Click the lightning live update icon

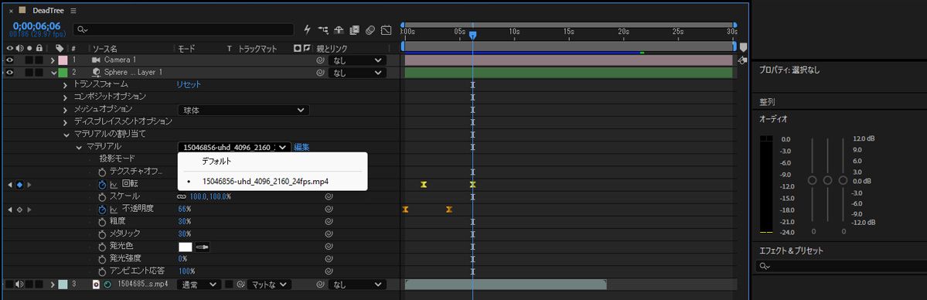[x=308, y=29]
